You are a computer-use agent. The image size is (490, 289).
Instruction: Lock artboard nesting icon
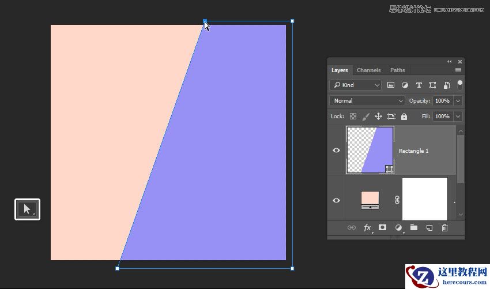point(391,117)
